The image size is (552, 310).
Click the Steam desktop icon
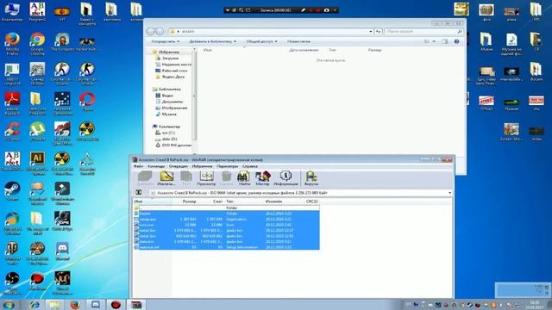click(12, 191)
